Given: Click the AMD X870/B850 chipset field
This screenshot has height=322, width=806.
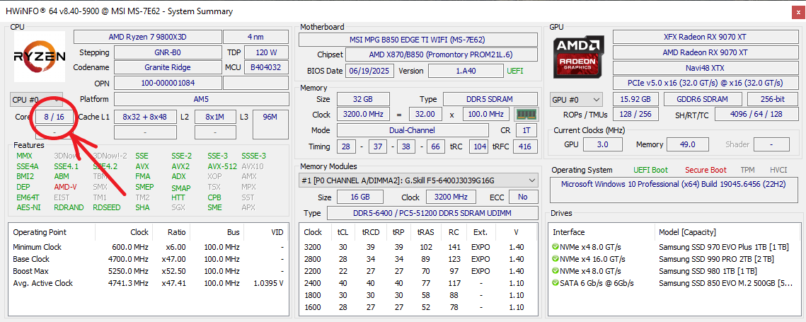Looking at the screenshot, I should pos(441,54).
